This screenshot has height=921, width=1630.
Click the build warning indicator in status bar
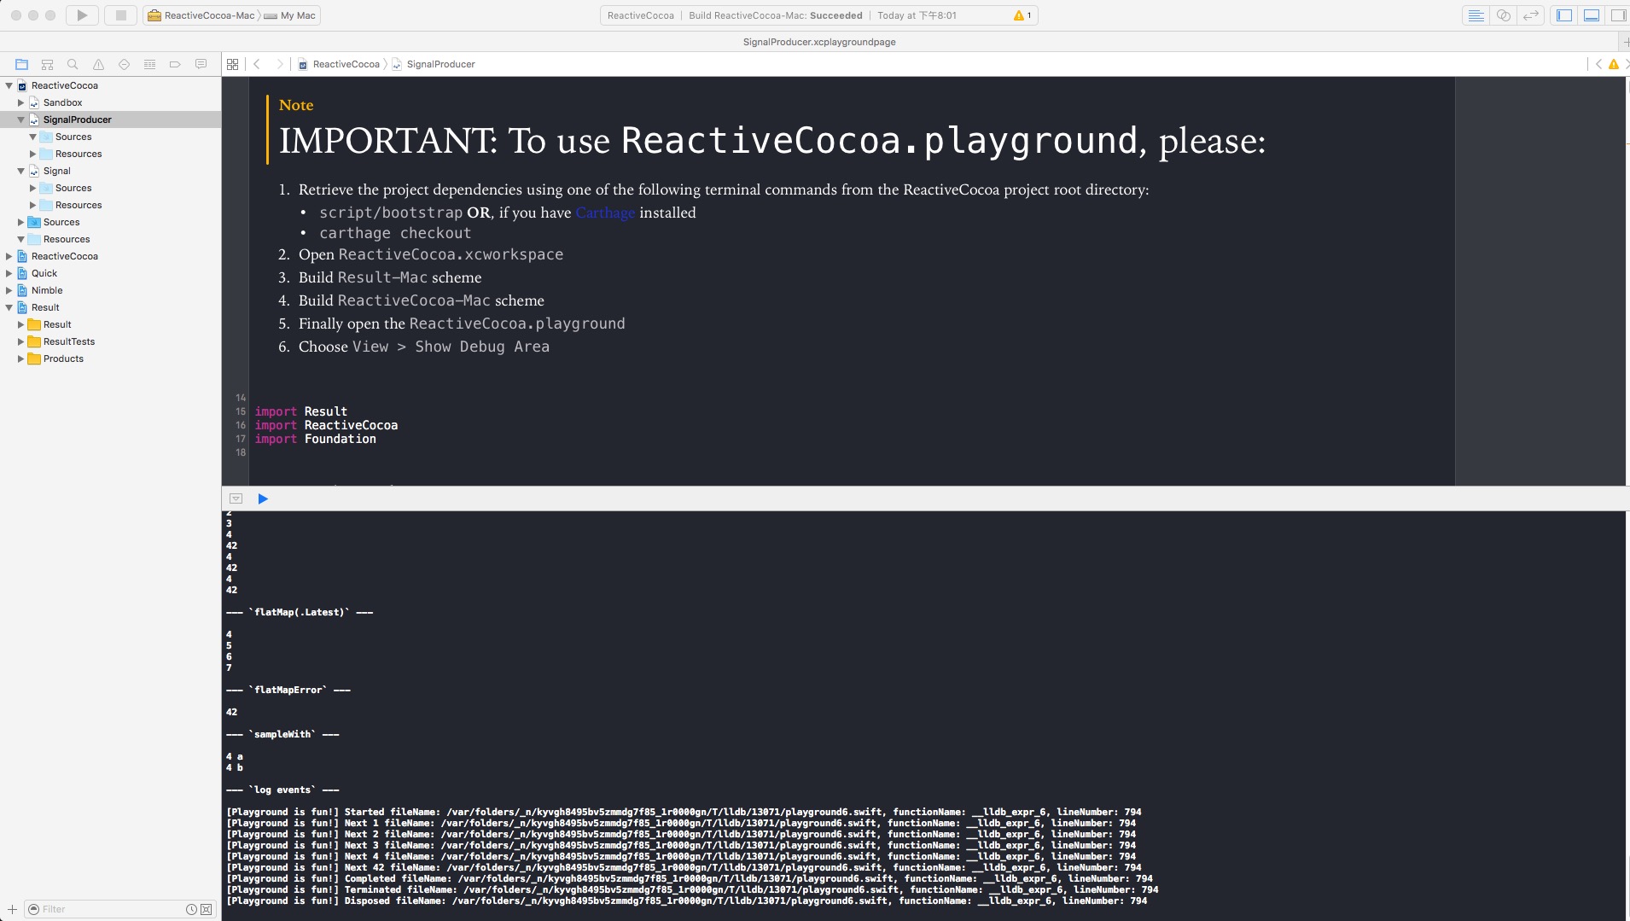tap(1022, 15)
